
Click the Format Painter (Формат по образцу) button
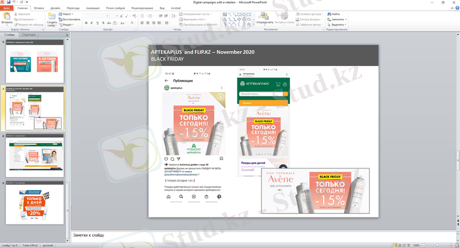(29, 25)
